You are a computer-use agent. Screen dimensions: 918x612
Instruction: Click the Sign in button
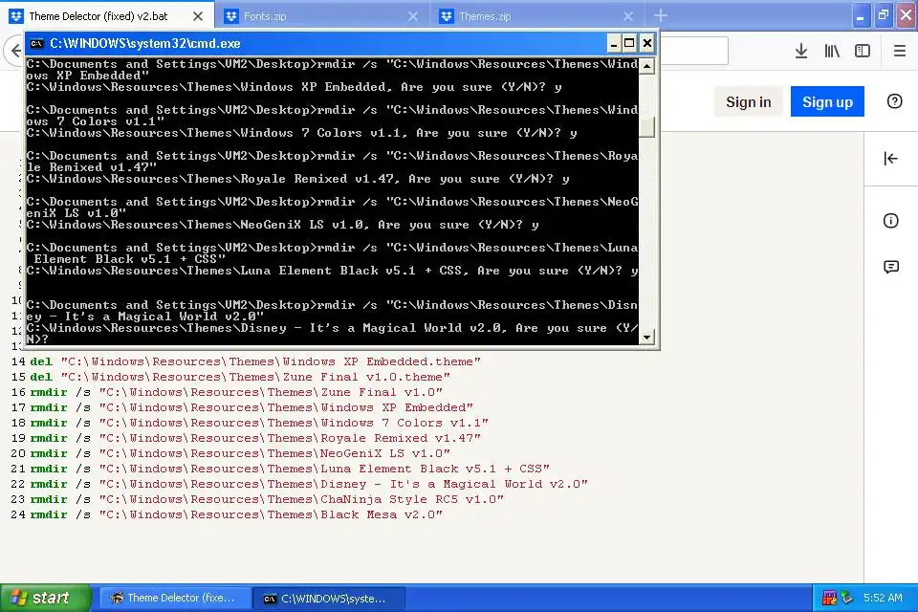tap(748, 102)
